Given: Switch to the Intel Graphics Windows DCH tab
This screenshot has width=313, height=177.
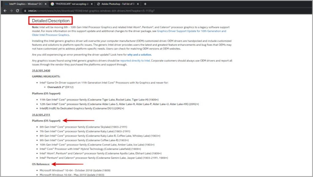Looking at the screenshot, I should 25,4.
